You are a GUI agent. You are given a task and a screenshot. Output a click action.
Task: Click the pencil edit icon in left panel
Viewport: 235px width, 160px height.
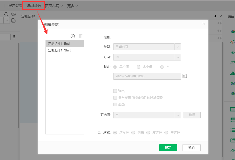13,20
